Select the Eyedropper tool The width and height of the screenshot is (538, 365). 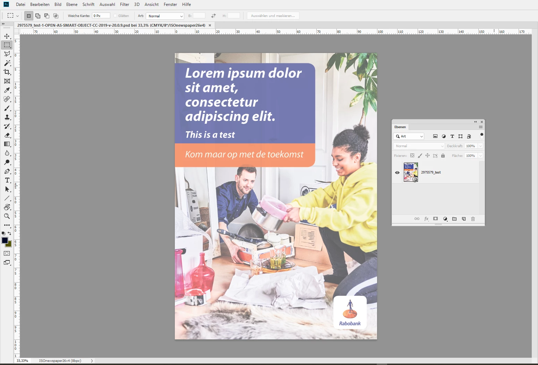click(7, 90)
